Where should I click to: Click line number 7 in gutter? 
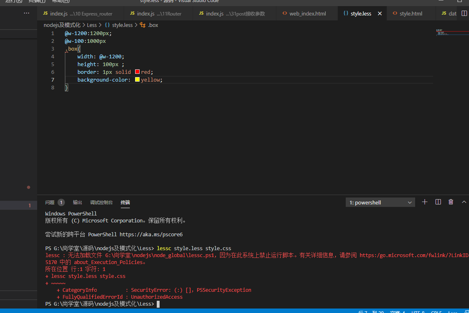(53, 80)
